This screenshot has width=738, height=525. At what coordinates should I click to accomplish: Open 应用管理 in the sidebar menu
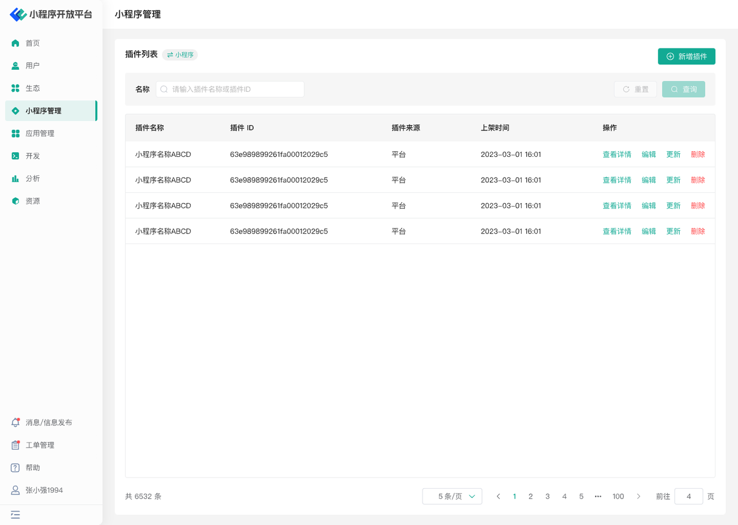coord(40,133)
